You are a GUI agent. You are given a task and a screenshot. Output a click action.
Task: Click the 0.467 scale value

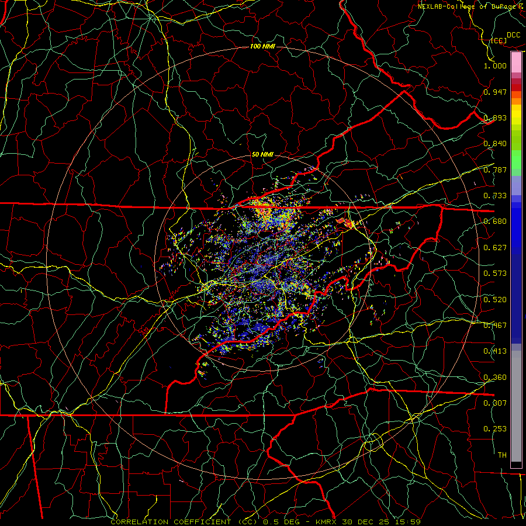click(495, 326)
